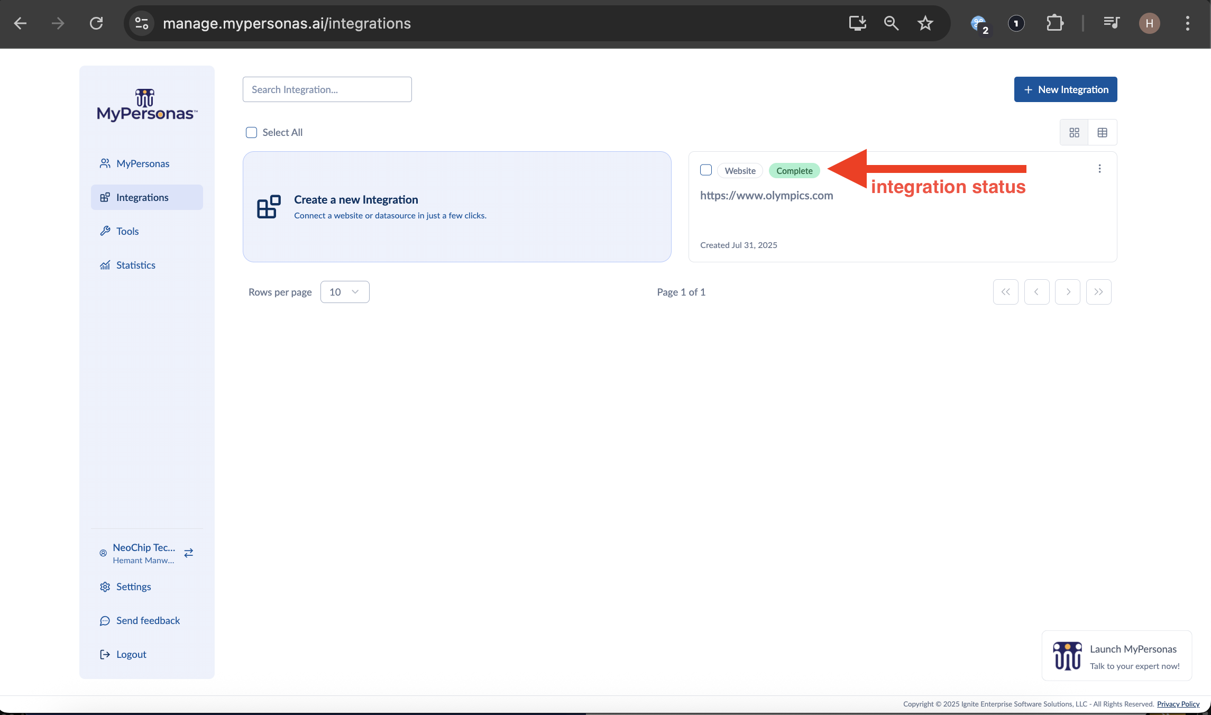Click the Website type tag
1211x715 pixels.
click(740, 170)
